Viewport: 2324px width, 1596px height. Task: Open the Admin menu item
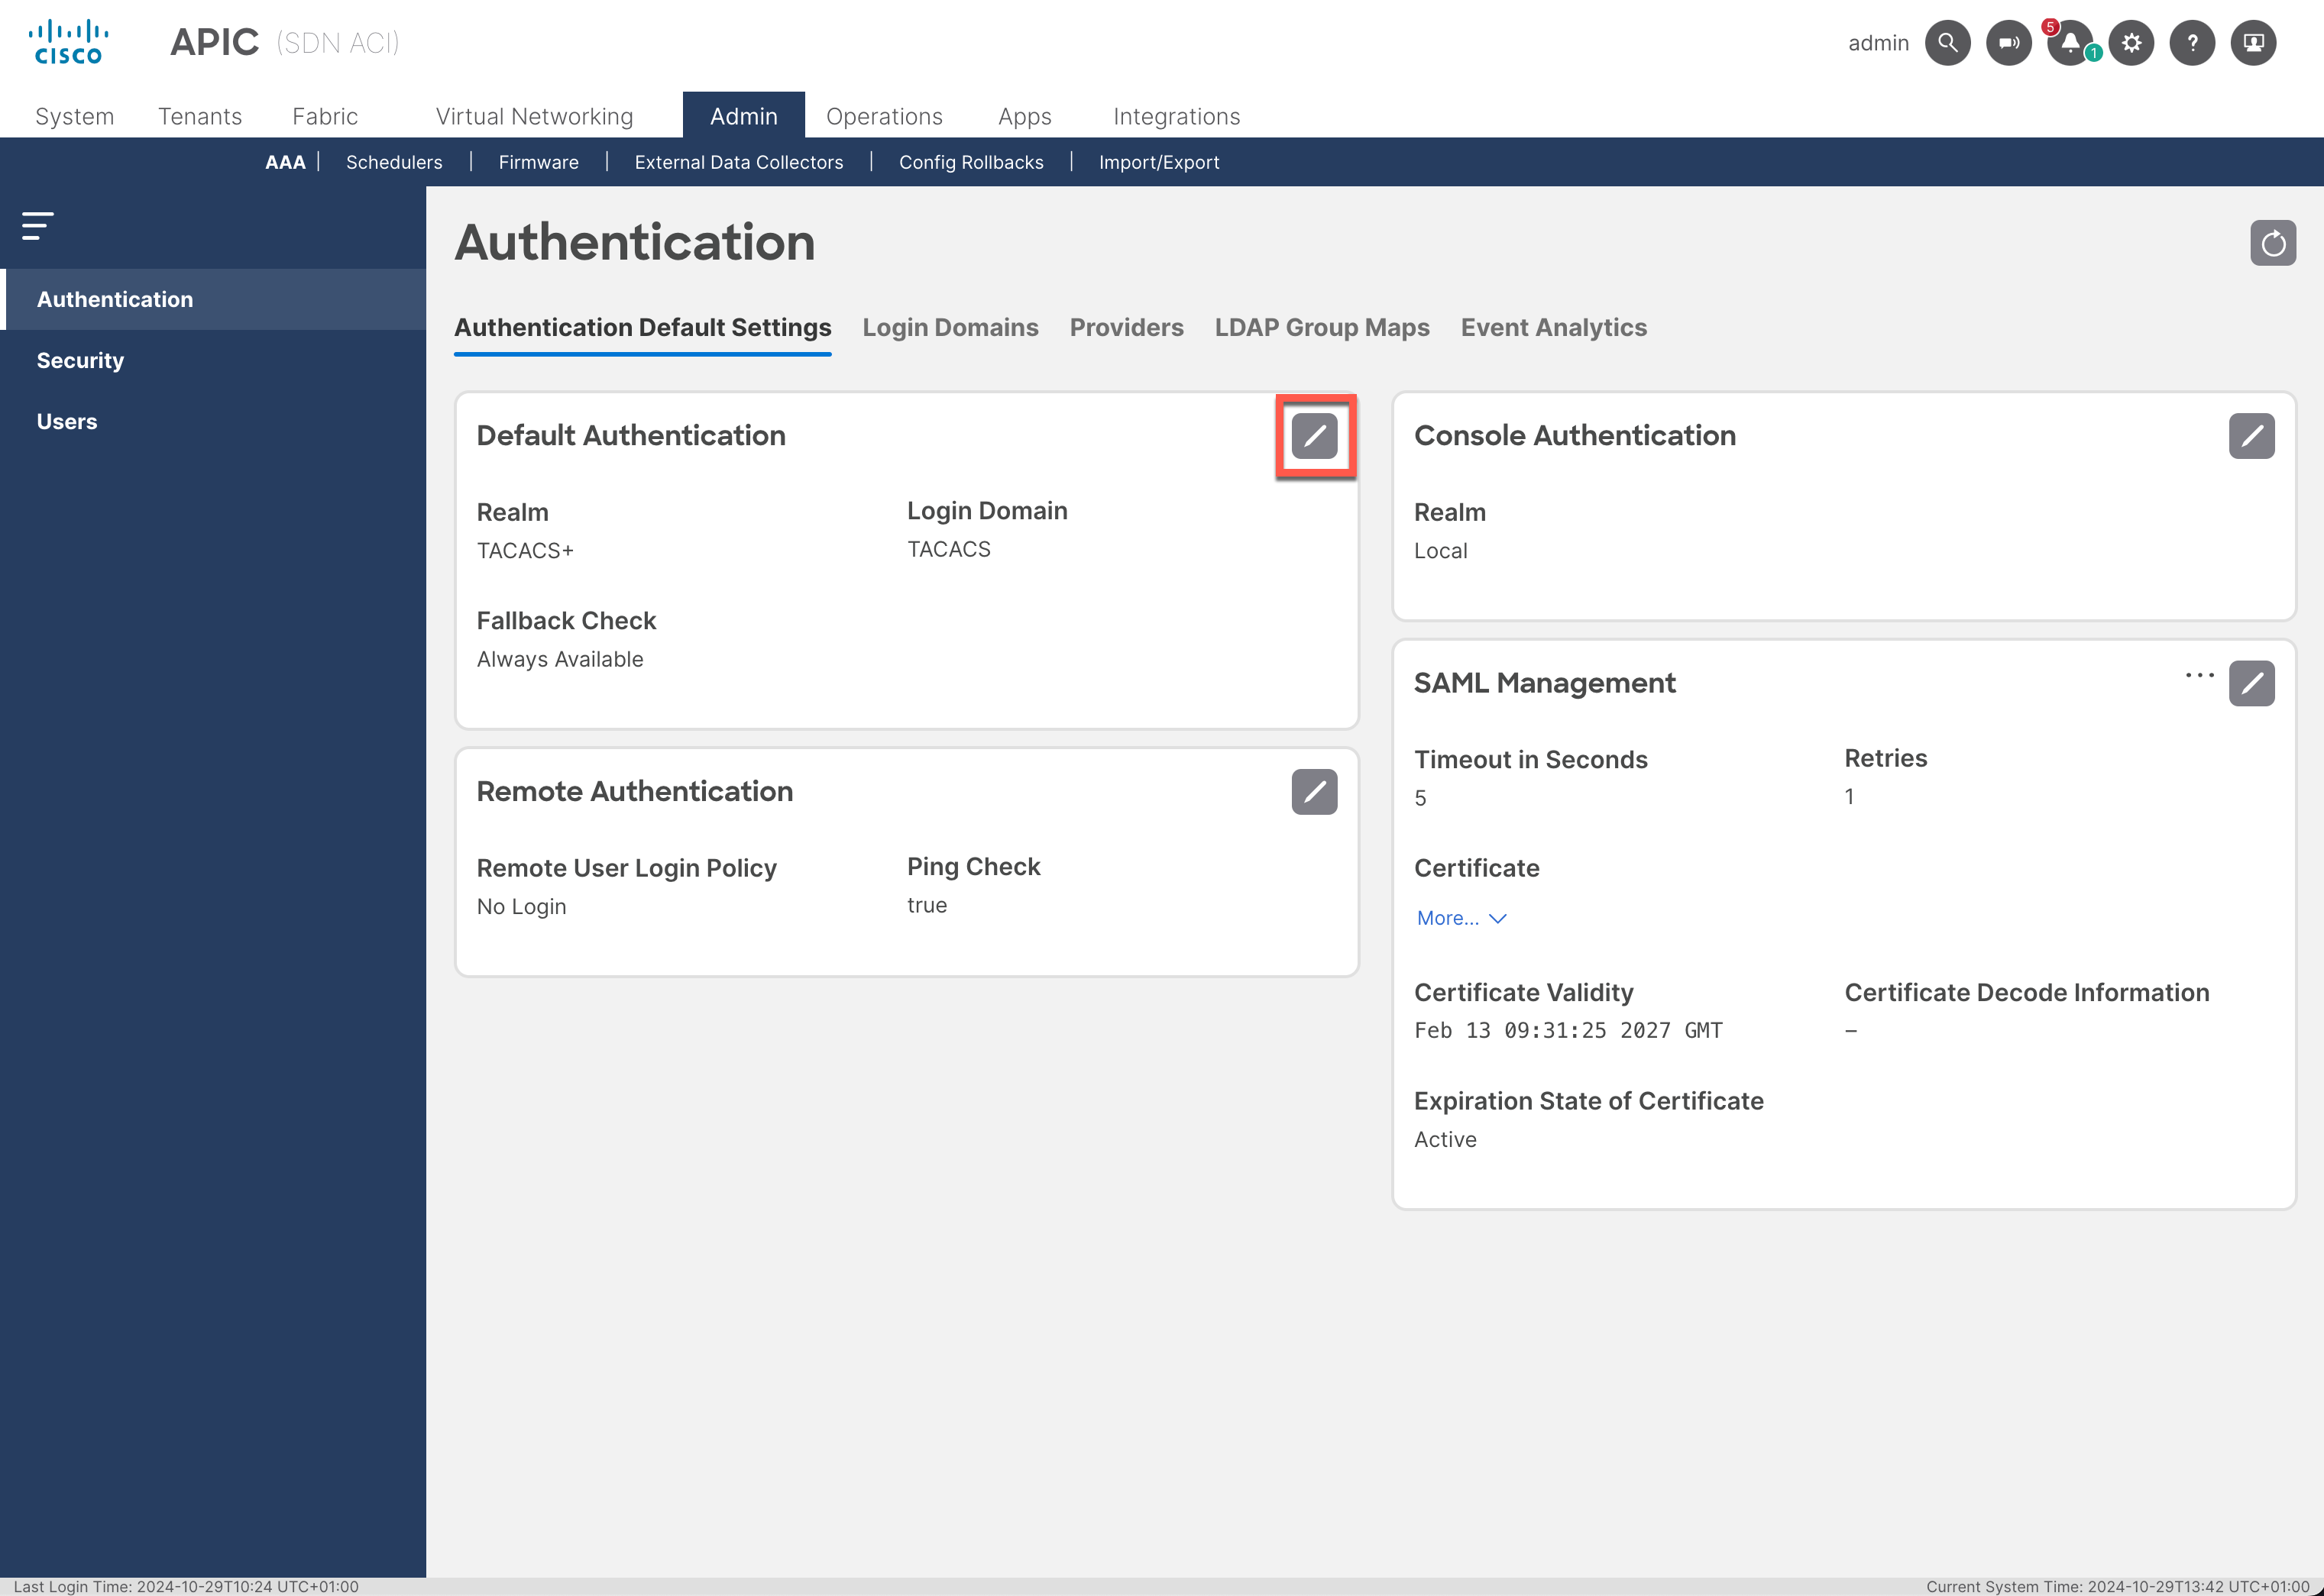coord(743,116)
